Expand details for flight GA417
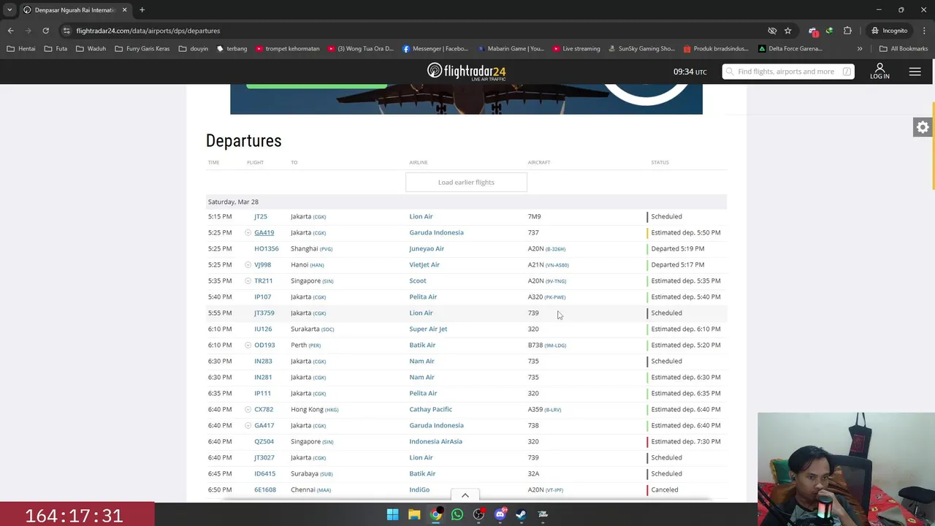935x526 pixels. tap(248, 425)
